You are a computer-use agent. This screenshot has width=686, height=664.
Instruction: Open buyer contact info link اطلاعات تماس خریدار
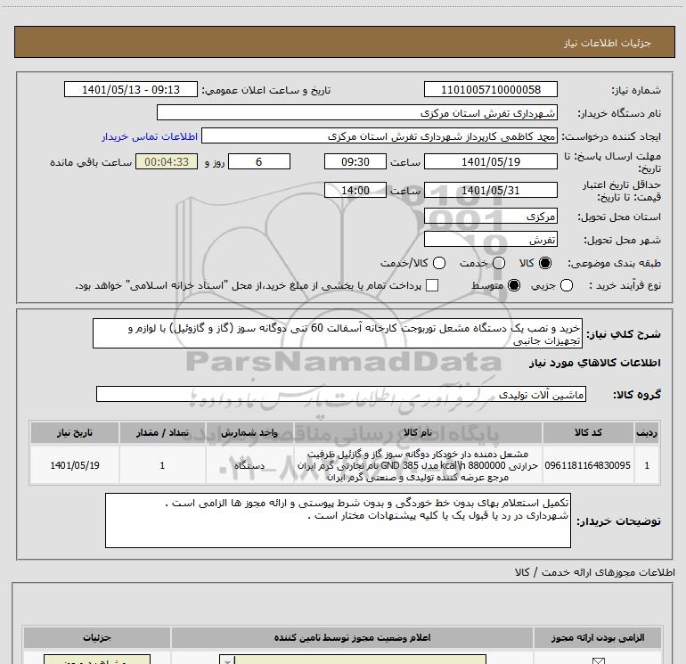click(150, 136)
